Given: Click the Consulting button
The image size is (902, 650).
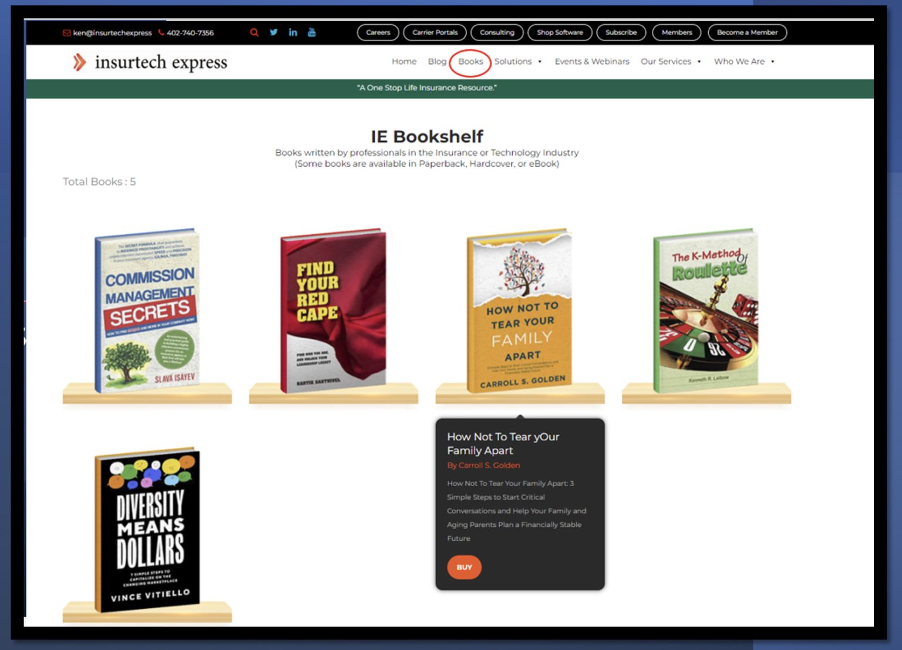Looking at the screenshot, I should tap(497, 32).
